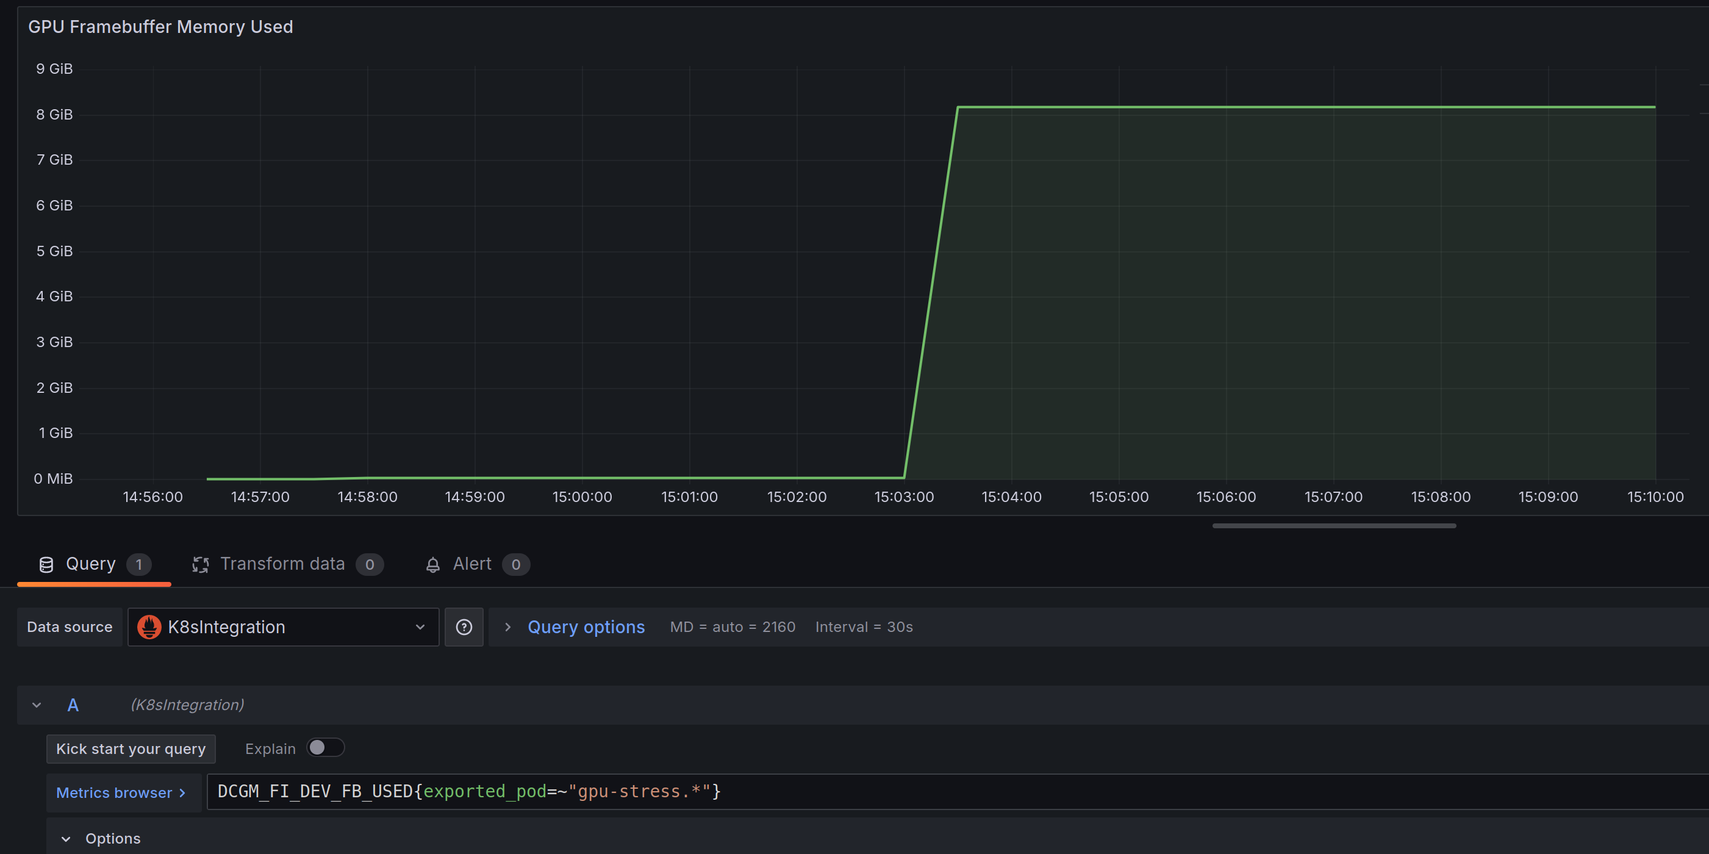The height and width of the screenshot is (854, 1709).
Task: Click the PromQL query input field
Action: (958, 792)
